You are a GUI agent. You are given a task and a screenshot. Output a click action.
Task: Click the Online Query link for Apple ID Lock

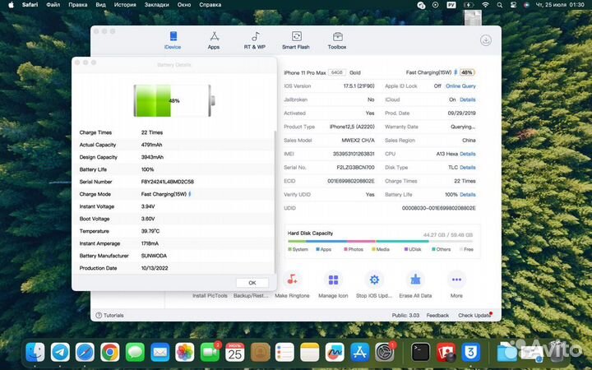click(461, 86)
